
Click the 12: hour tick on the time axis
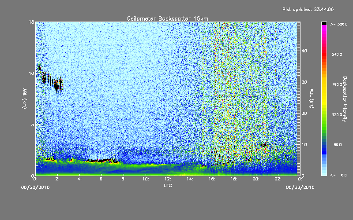tap(168, 179)
